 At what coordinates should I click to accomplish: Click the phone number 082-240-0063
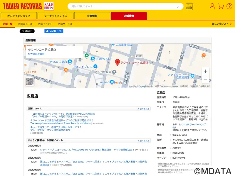click(180, 135)
